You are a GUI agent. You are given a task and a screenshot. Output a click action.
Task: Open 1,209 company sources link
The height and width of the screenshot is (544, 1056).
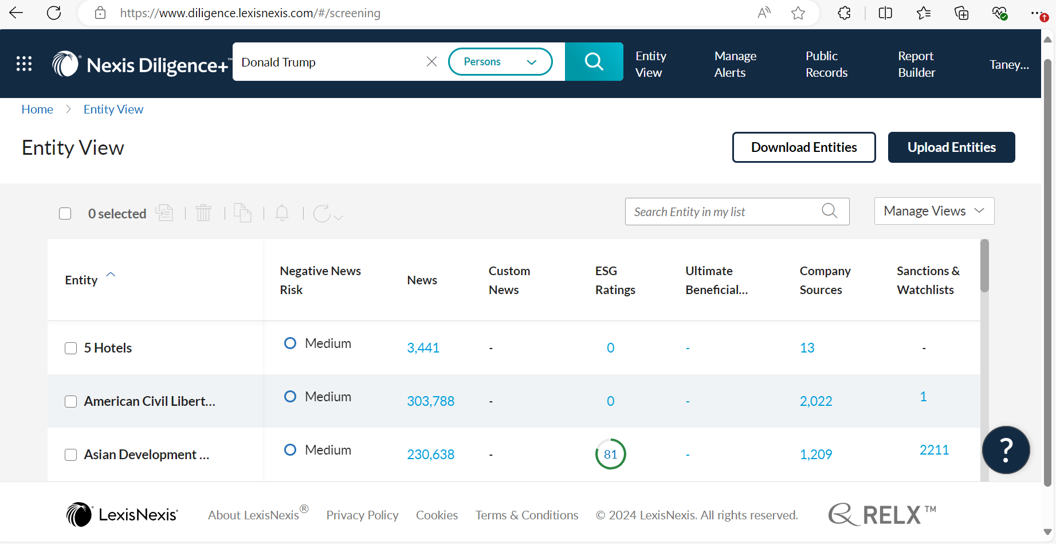coord(816,455)
